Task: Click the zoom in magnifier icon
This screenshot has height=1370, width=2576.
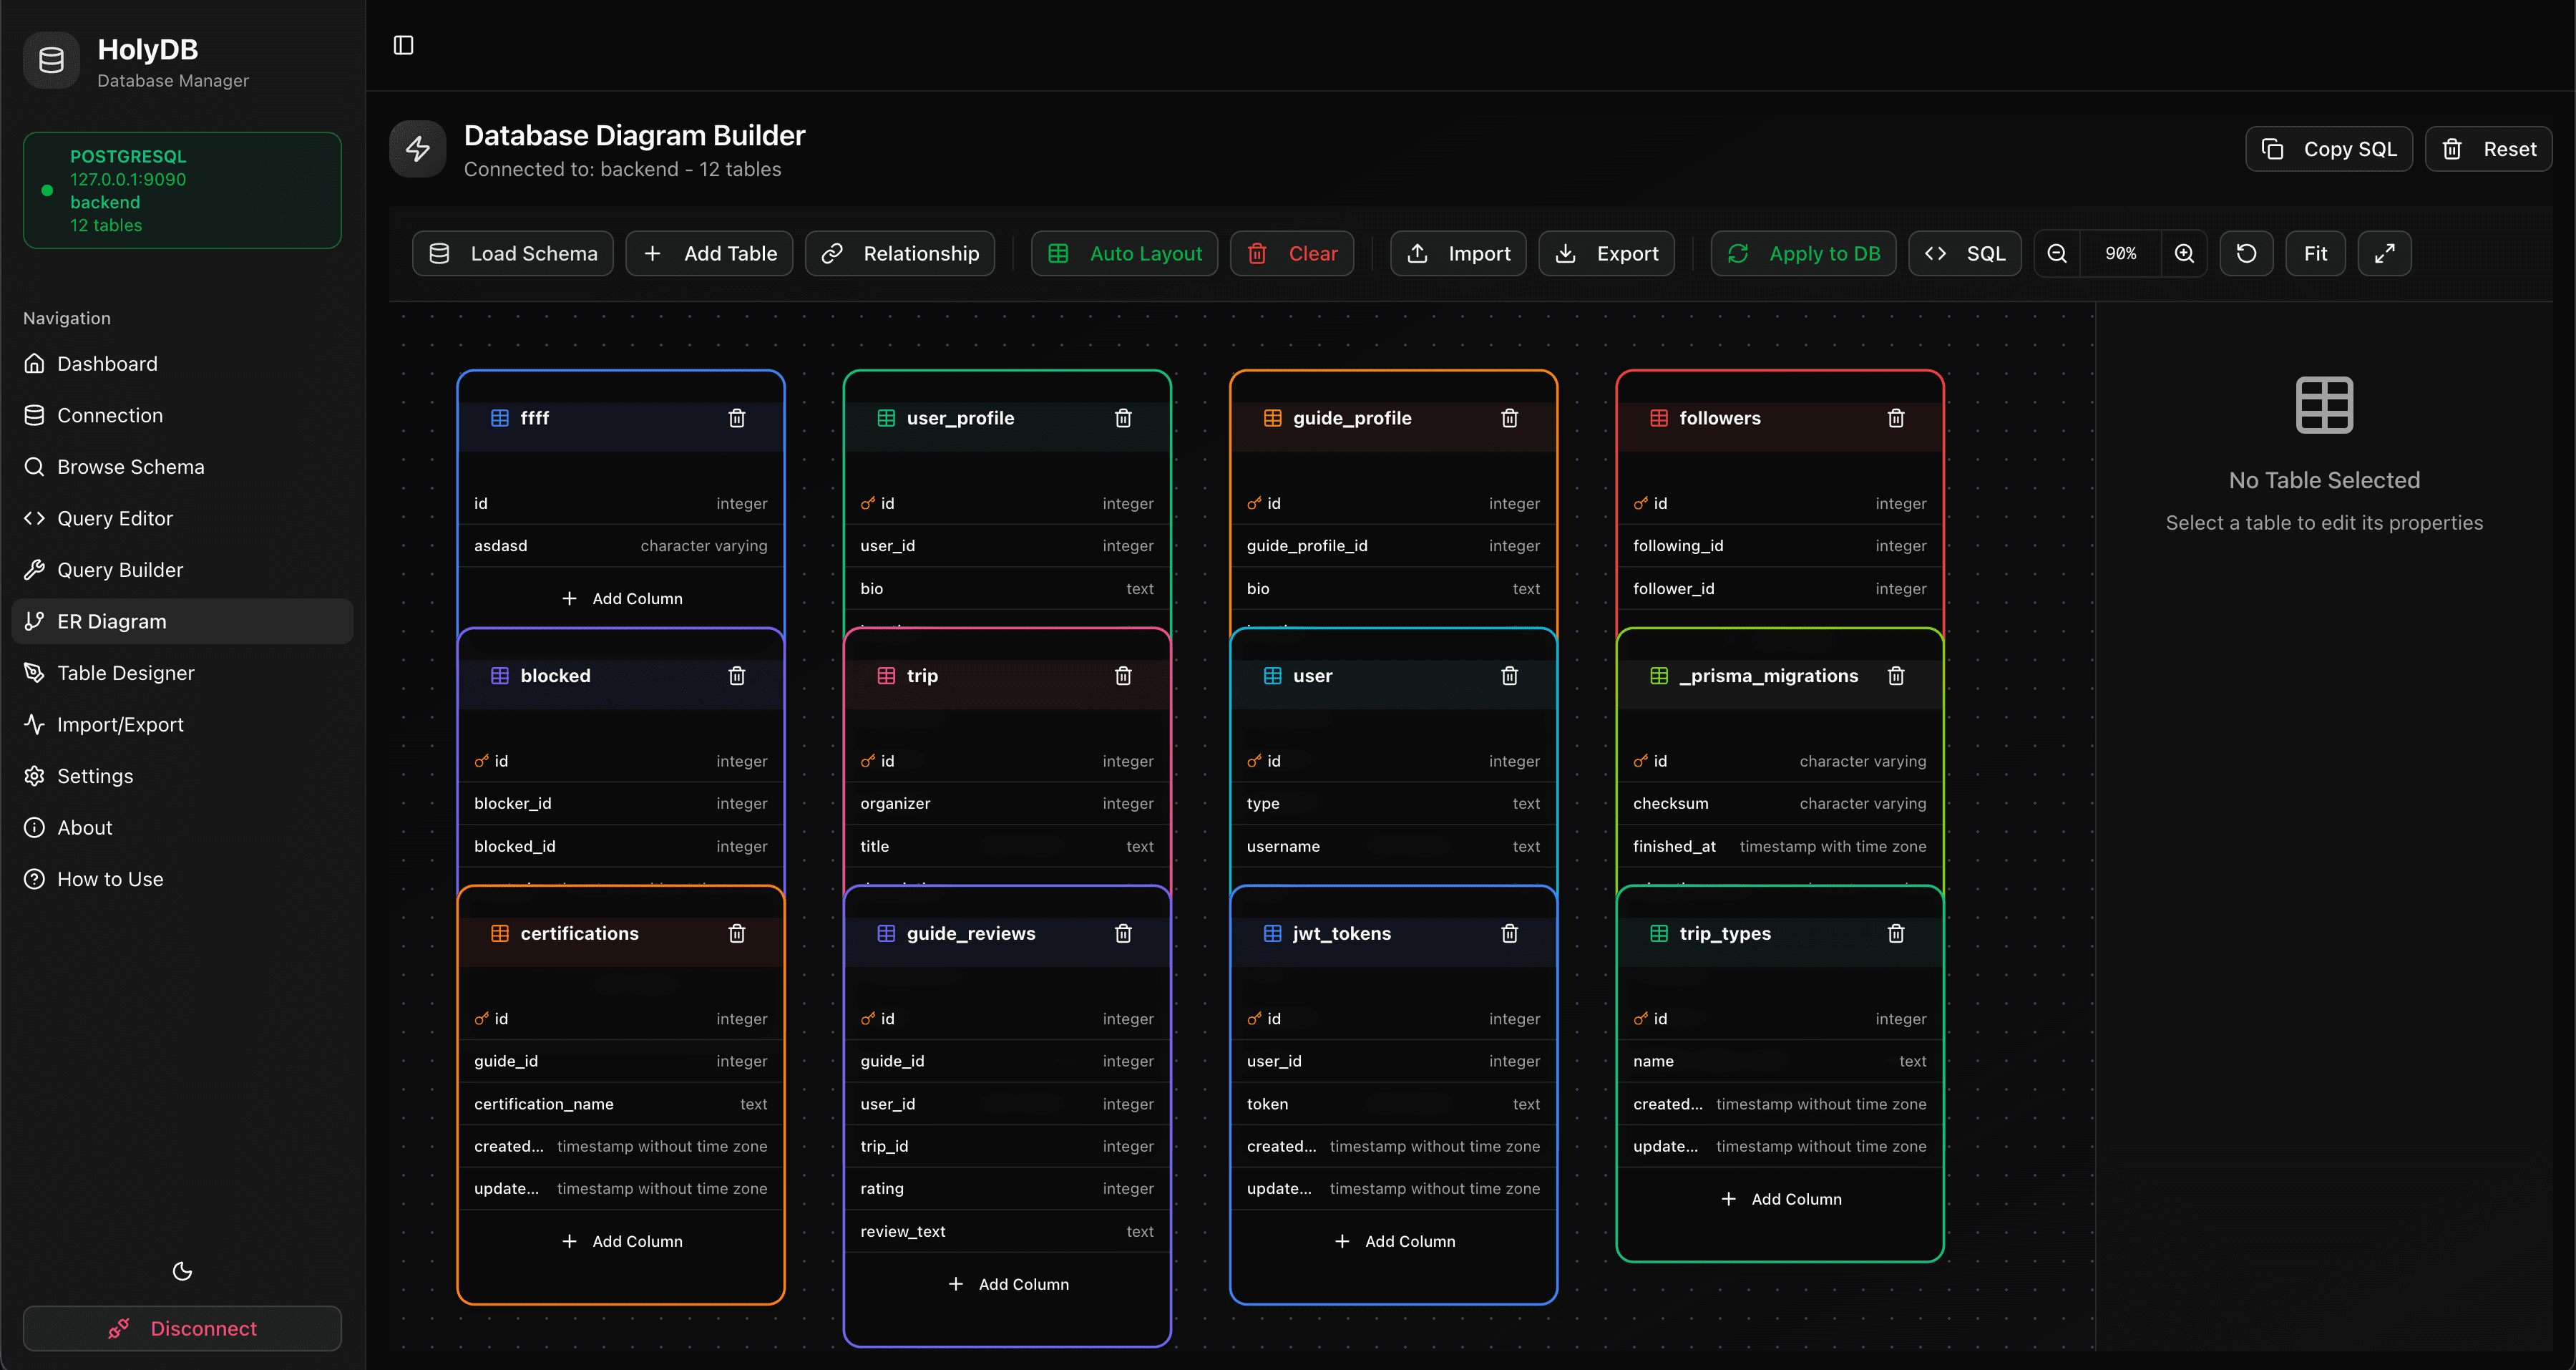Action: 2184,254
